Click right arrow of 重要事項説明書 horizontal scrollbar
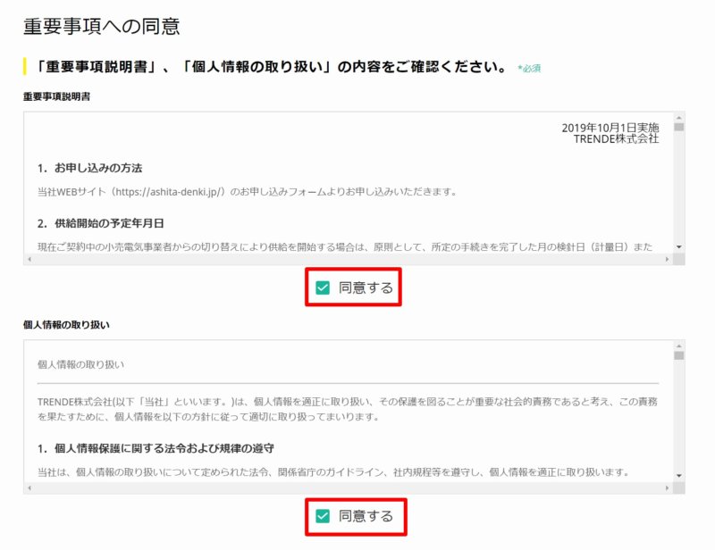 click(667, 259)
